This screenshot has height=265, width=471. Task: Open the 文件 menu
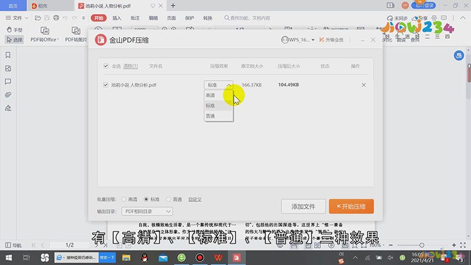coord(17,18)
